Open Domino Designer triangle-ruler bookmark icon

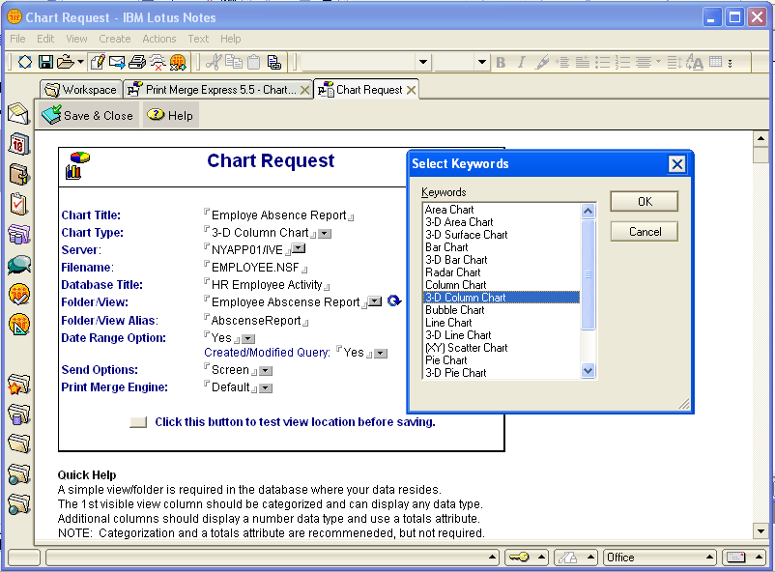(19, 325)
